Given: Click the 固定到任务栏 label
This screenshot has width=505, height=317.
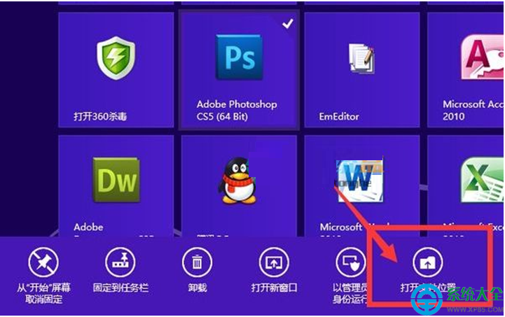Looking at the screenshot, I should [120, 288].
